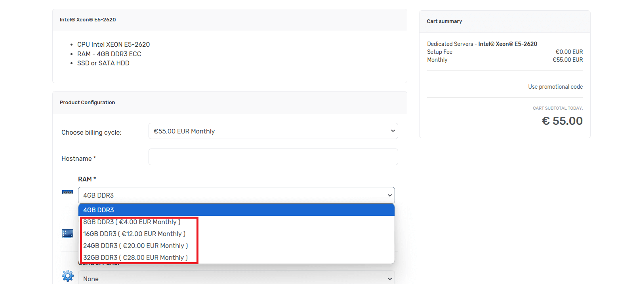Click the Dedicated Servers product line in cart

click(482, 44)
